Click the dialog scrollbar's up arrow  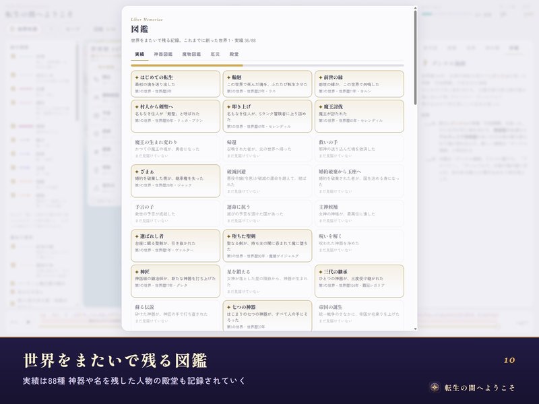(x=415, y=7)
